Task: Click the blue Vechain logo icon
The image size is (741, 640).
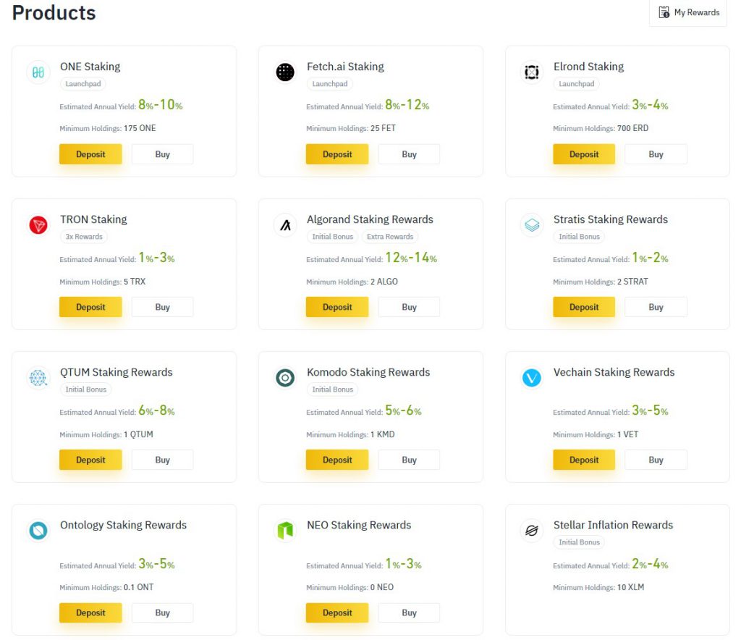Action: tap(532, 378)
